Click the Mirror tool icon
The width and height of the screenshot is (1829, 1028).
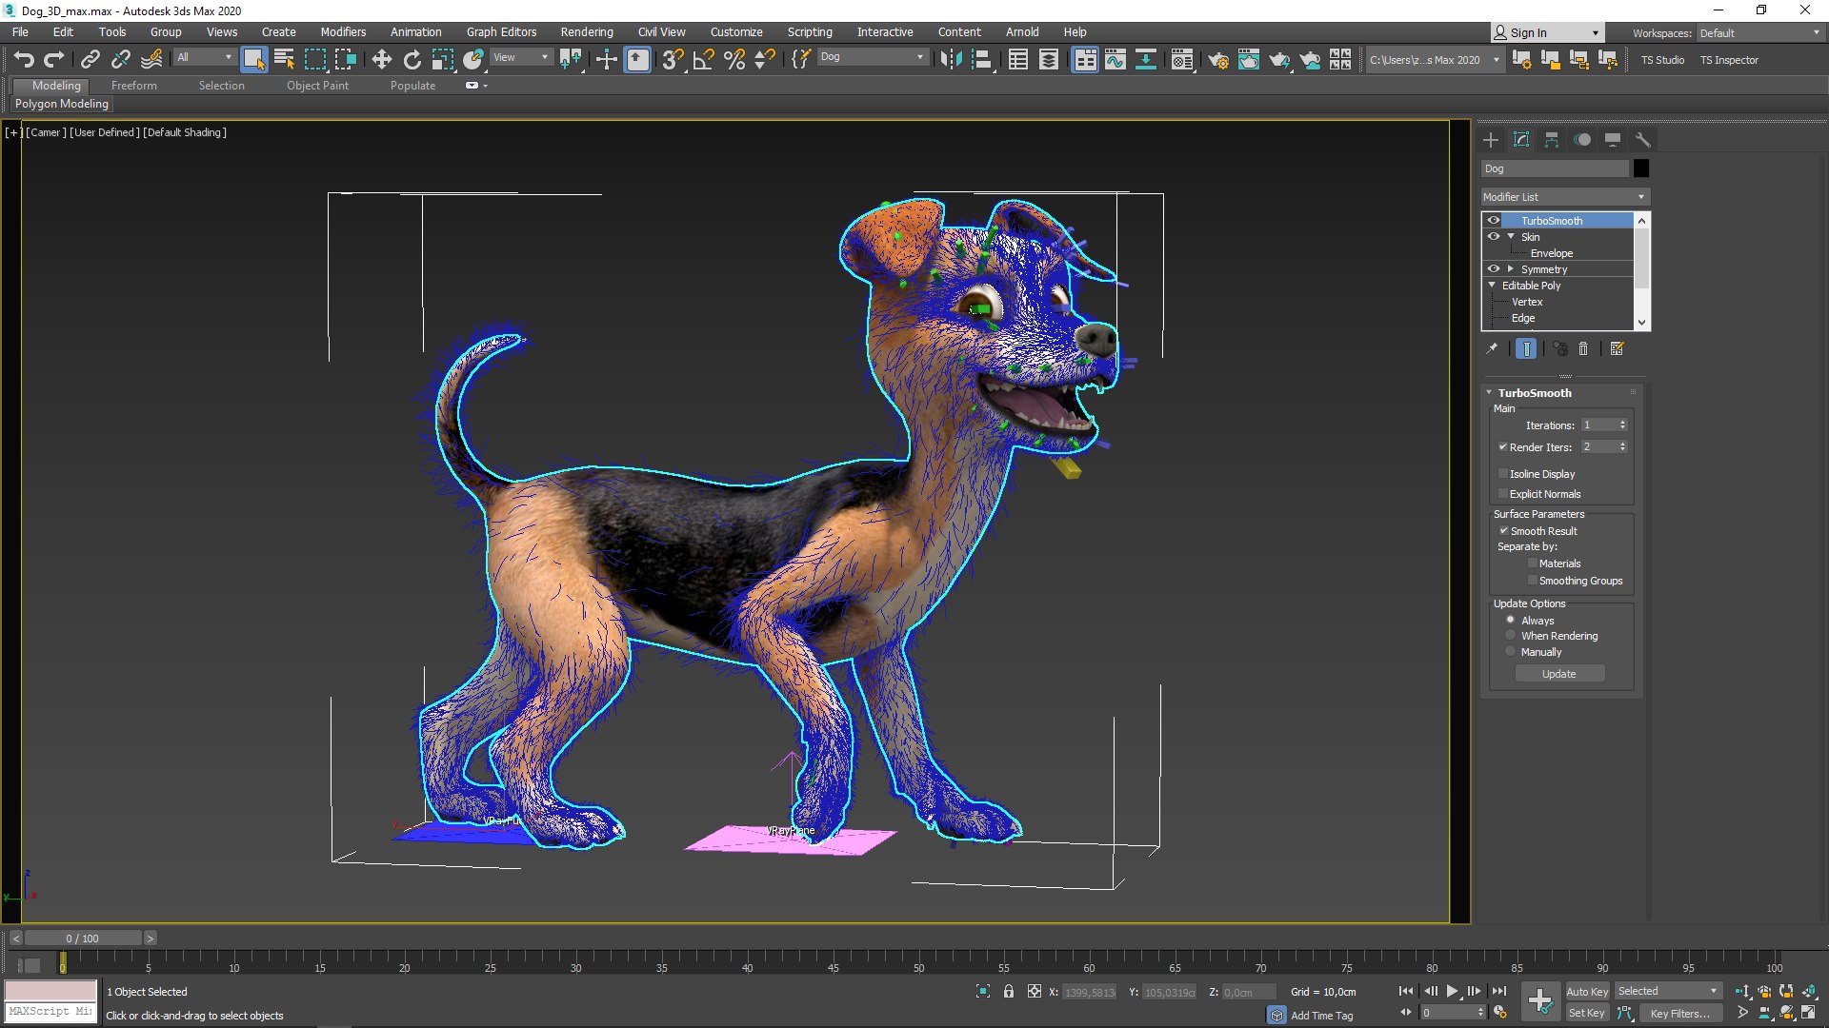[950, 60]
